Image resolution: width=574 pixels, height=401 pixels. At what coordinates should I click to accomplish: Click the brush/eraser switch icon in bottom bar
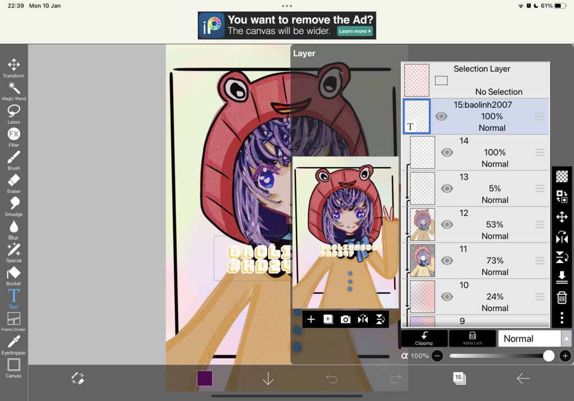click(77, 379)
